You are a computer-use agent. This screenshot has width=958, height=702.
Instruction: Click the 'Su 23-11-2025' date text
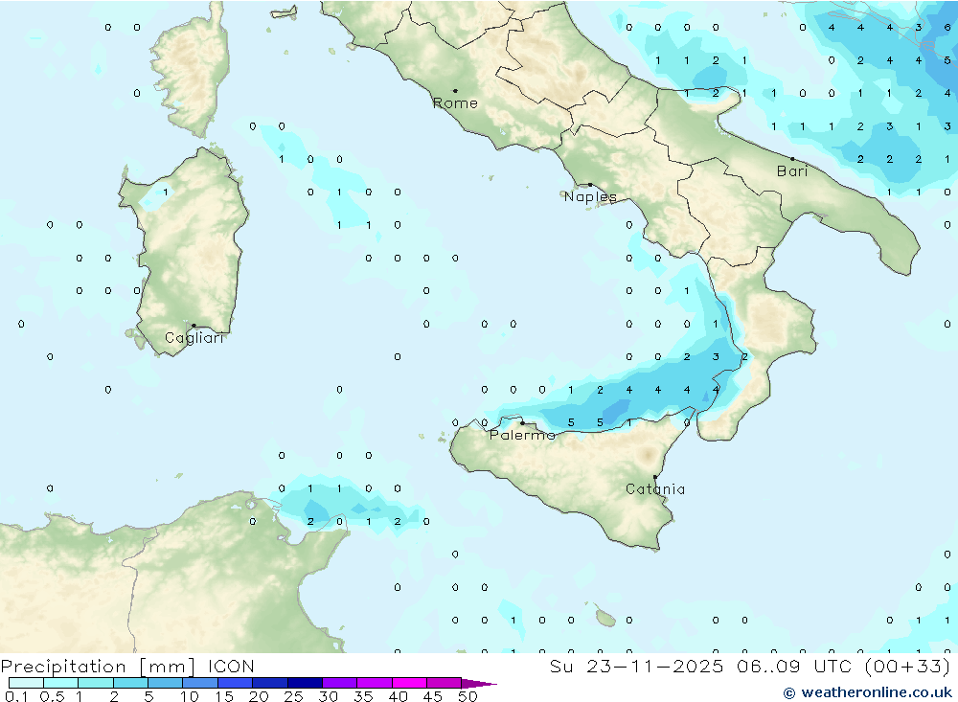tap(637, 666)
